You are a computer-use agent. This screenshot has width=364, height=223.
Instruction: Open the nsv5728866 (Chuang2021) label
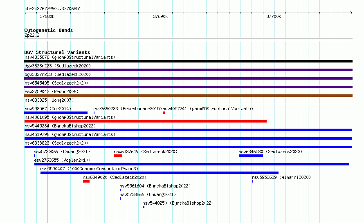148,194
